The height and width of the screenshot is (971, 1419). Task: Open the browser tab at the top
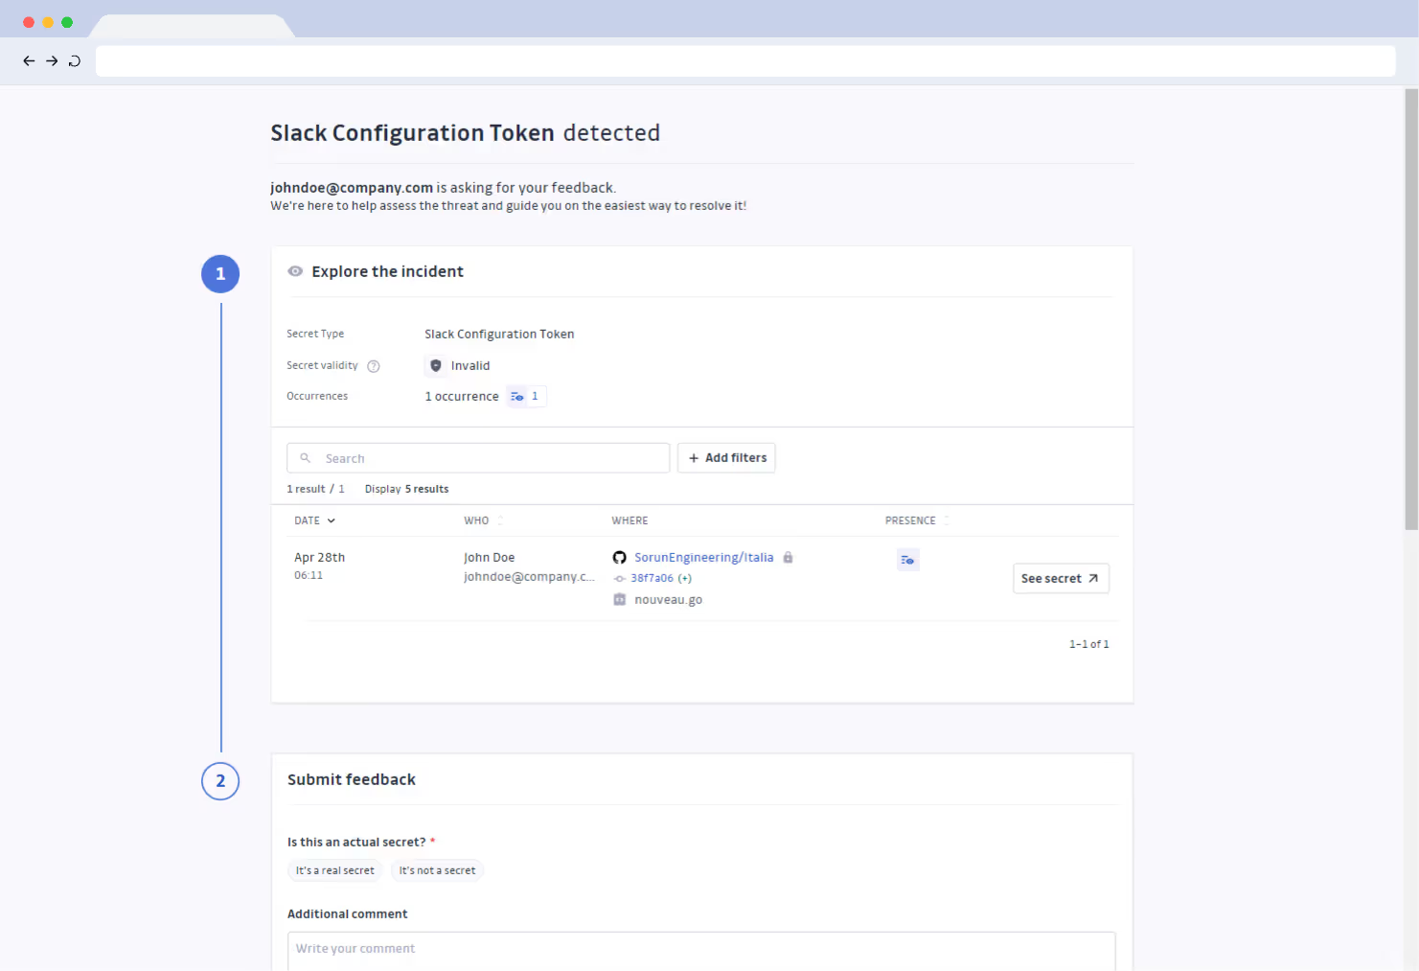click(x=192, y=26)
